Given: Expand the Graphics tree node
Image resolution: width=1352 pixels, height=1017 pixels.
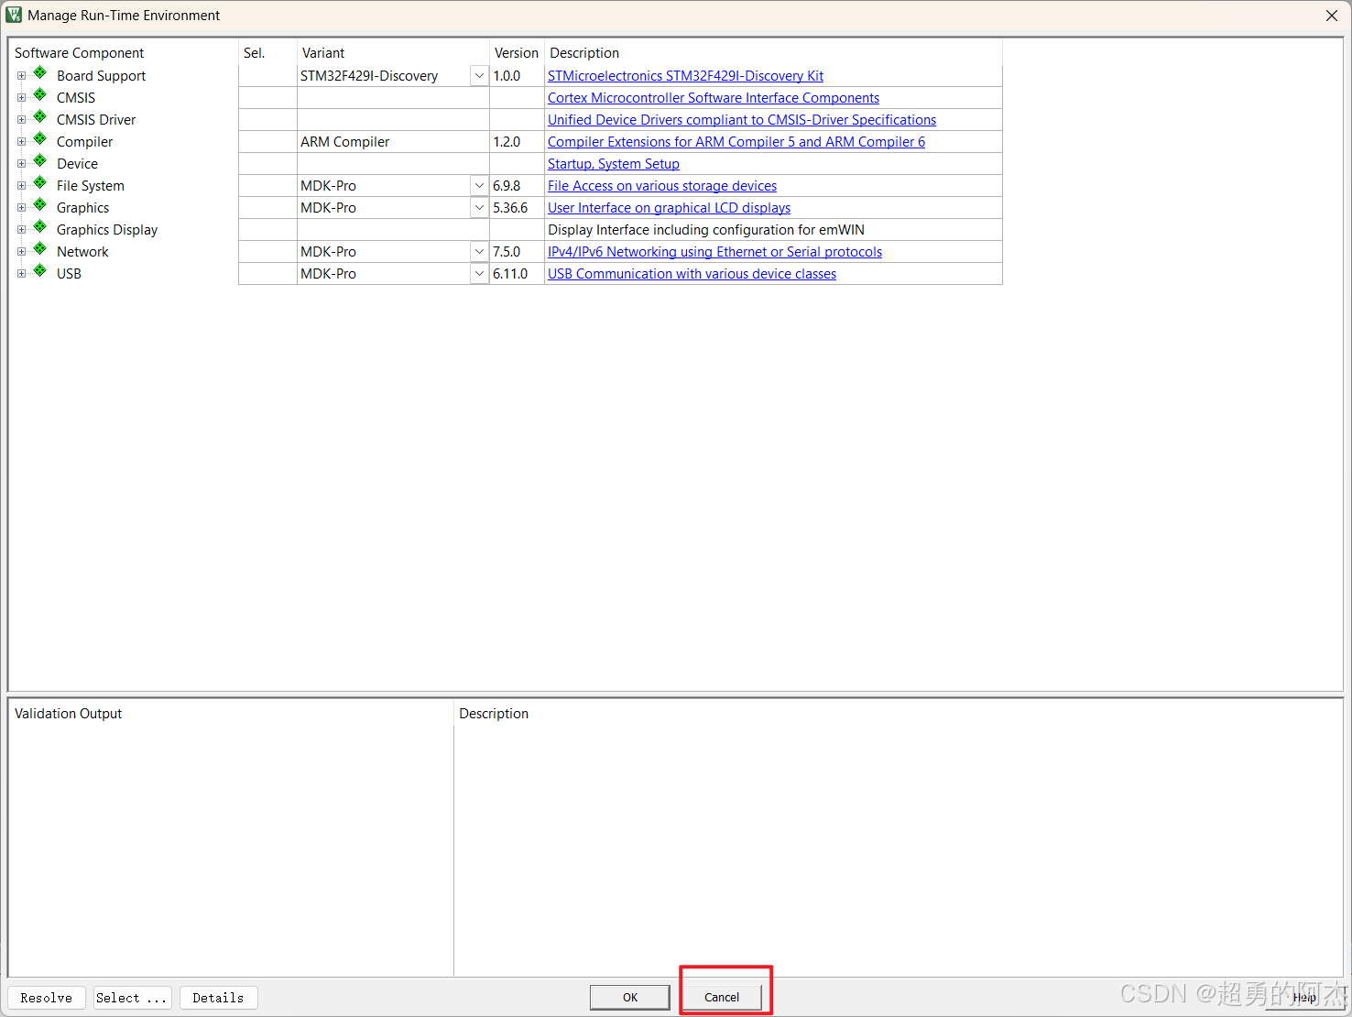Looking at the screenshot, I should click(21, 208).
